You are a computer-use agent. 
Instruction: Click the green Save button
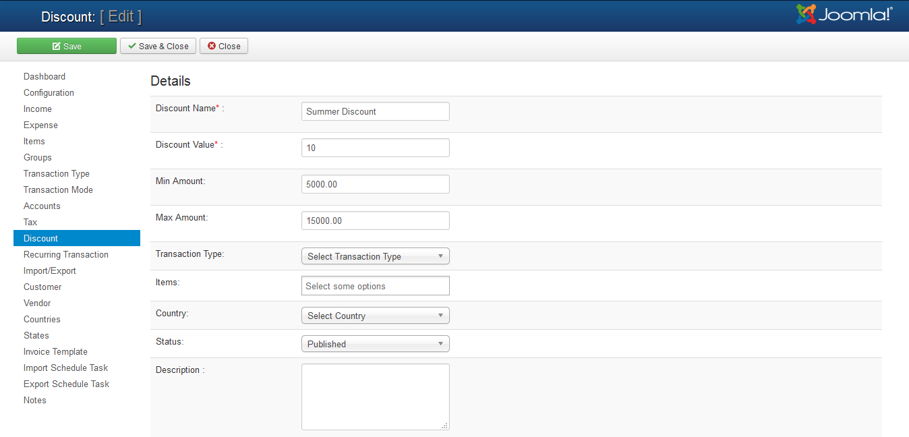click(x=67, y=46)
